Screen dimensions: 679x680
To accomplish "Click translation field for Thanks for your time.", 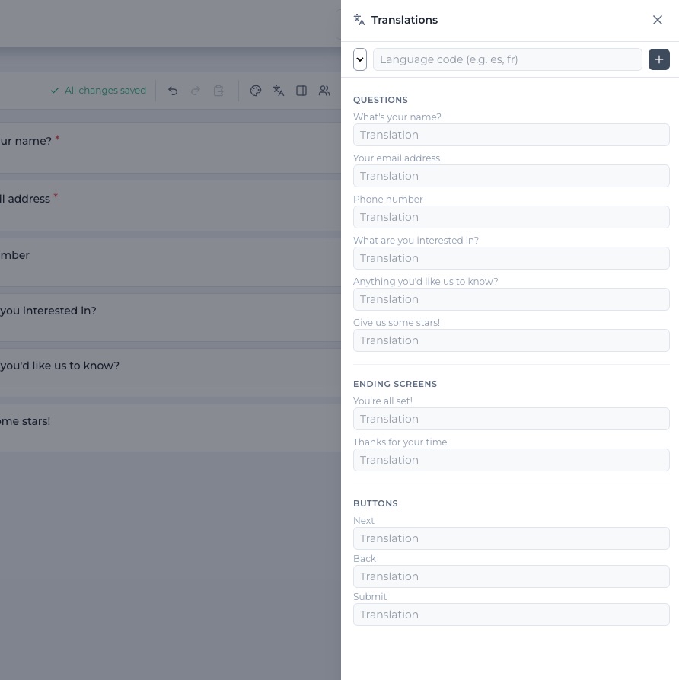I will [x=512, y=460].
